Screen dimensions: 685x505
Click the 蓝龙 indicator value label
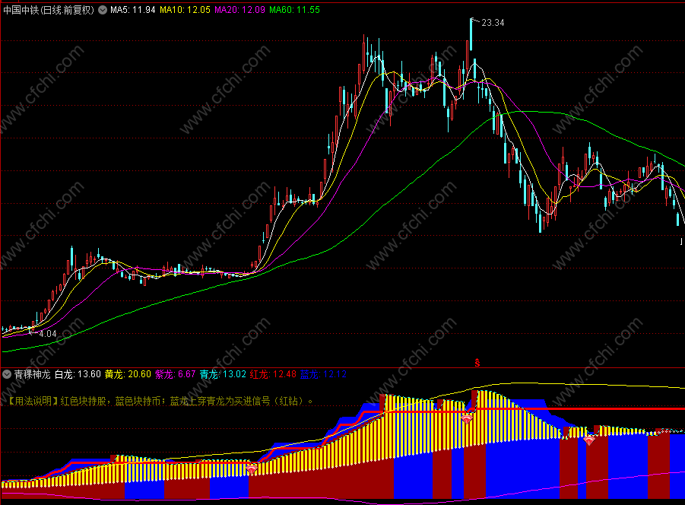tap(323, 374)
